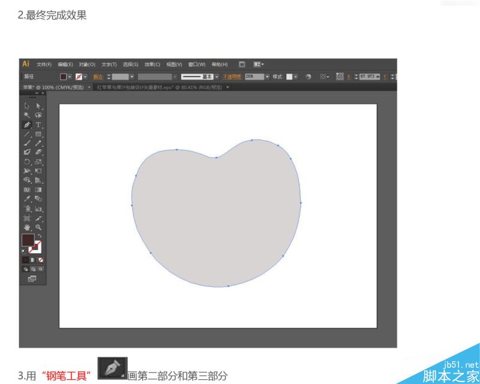Click the 帮助(H) menu
The height and width of the screenshot is (384, 480).
(x=218, y=64)
